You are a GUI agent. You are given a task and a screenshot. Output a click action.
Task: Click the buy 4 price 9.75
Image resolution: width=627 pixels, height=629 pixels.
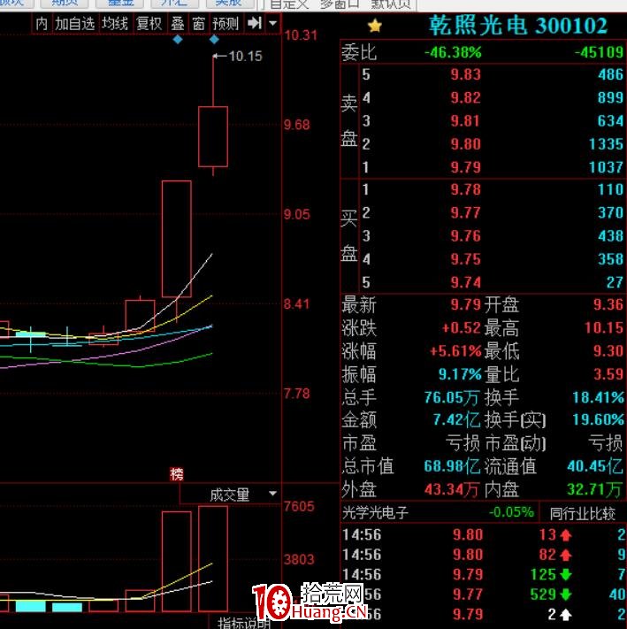[x=465, y=259]
